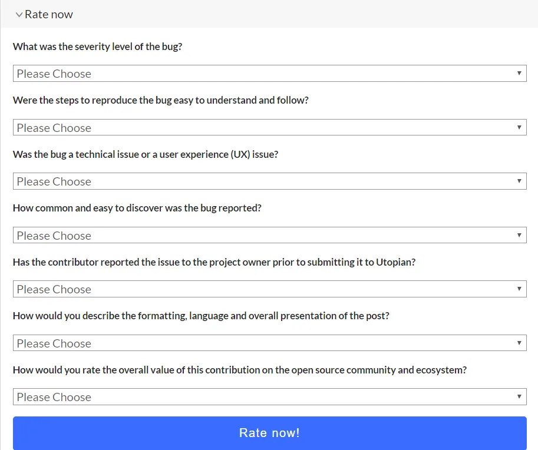Click the Utopian project owner question text

click(214, 262)
